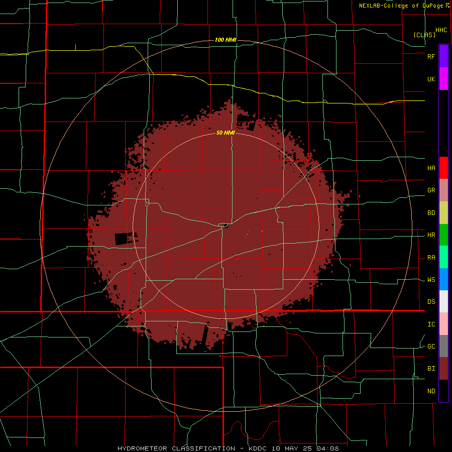This screenshot has width=452, height=452.
Task: Click the DS legend label
Action: [x=431, y=302]
